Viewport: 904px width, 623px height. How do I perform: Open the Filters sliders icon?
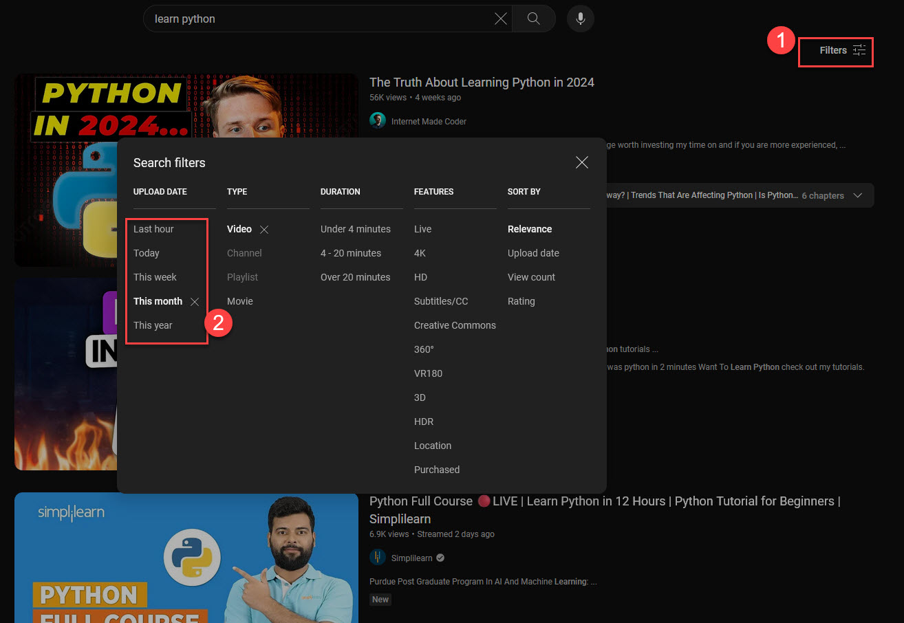pos(859,50)
